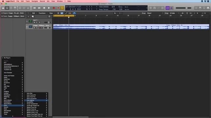This screenshot has width=211, height=118.
Task: Click the Fuego audio region in timeline
Action: [x=131, y=27]
